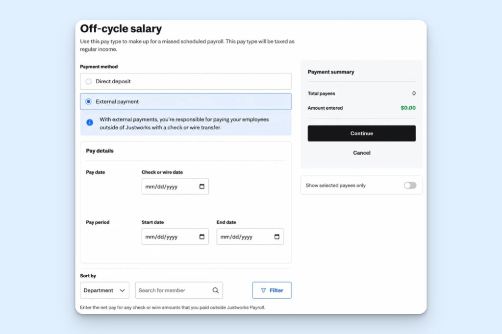Click the Start date input field
Viewport: 502px width, 334px height.
pos(175,237)
